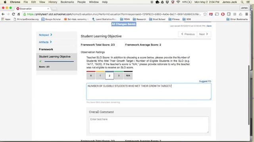The image size is (254, 142).
Task: Open a new tab next to Observation
Action: click(54, 9)
